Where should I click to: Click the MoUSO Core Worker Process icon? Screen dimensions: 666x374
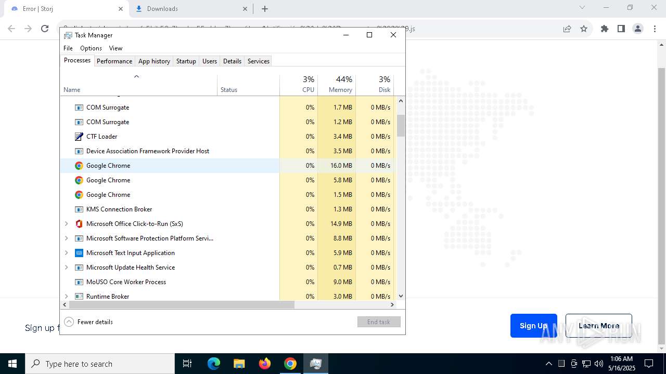tap(79, 282)
